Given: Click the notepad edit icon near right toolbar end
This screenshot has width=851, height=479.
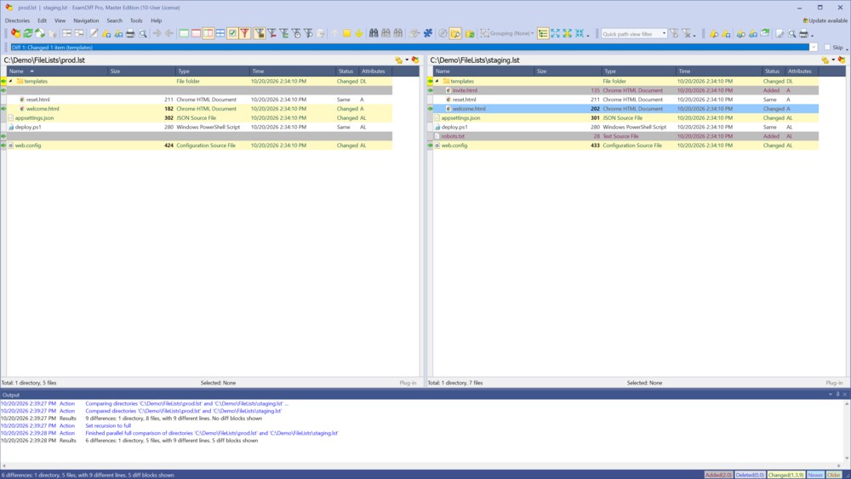Looking at the screenshot, I should pos(780,34).
